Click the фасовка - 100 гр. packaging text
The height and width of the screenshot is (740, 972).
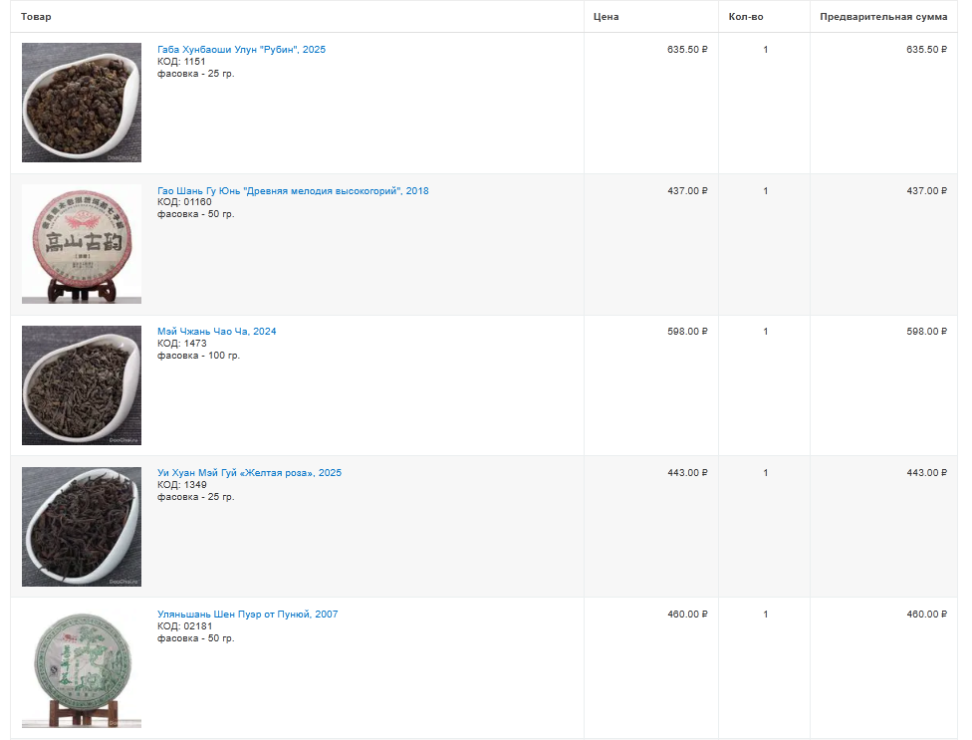(198, 356)
